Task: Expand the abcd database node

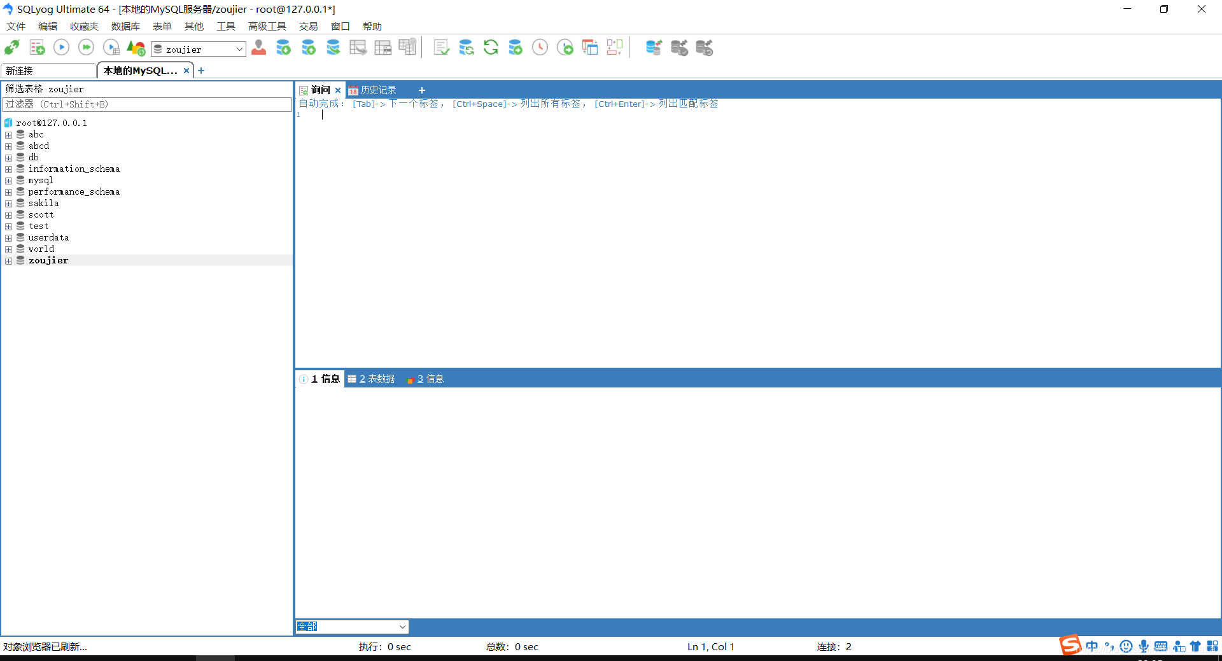Action: point(9,146)
